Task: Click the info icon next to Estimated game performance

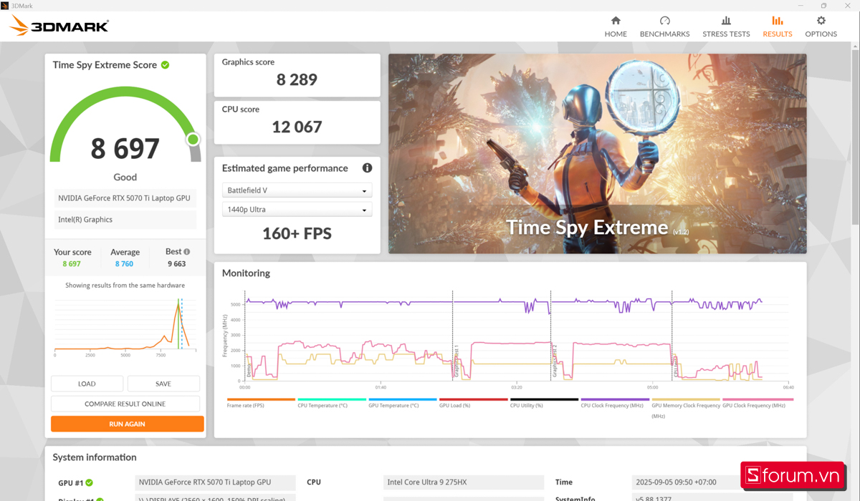Action: pyautogui.click(x=367, y=168)
